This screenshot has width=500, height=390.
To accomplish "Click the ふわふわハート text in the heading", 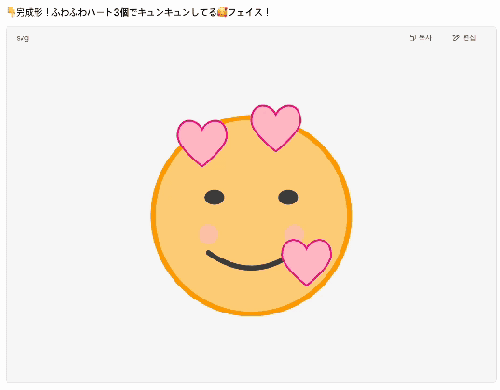I will click(x=82, y=12).
